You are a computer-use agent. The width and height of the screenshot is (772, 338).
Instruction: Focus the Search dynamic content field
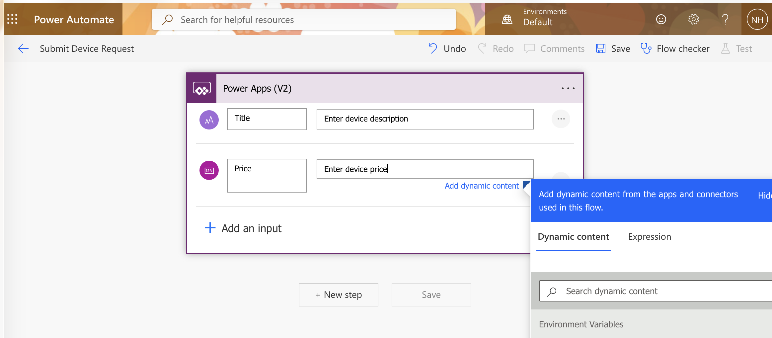coord(656,291)
